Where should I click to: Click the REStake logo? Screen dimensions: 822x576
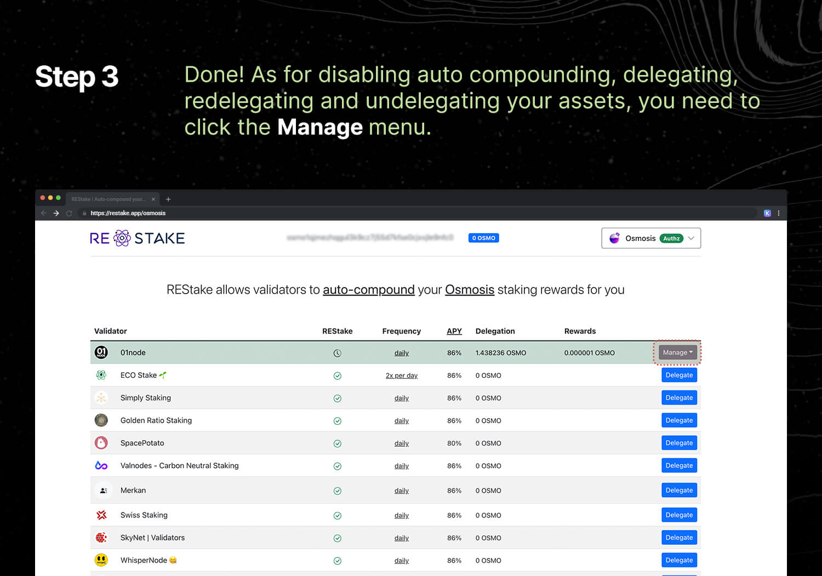click(x=138, y=238)
